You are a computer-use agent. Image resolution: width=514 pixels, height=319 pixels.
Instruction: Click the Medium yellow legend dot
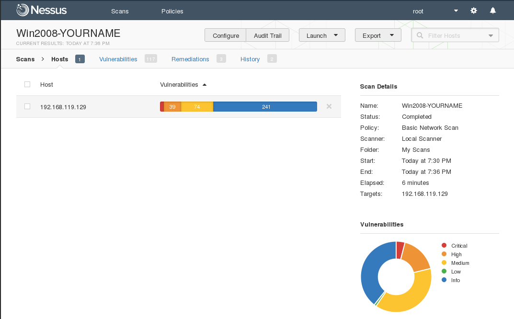point(444,262)
